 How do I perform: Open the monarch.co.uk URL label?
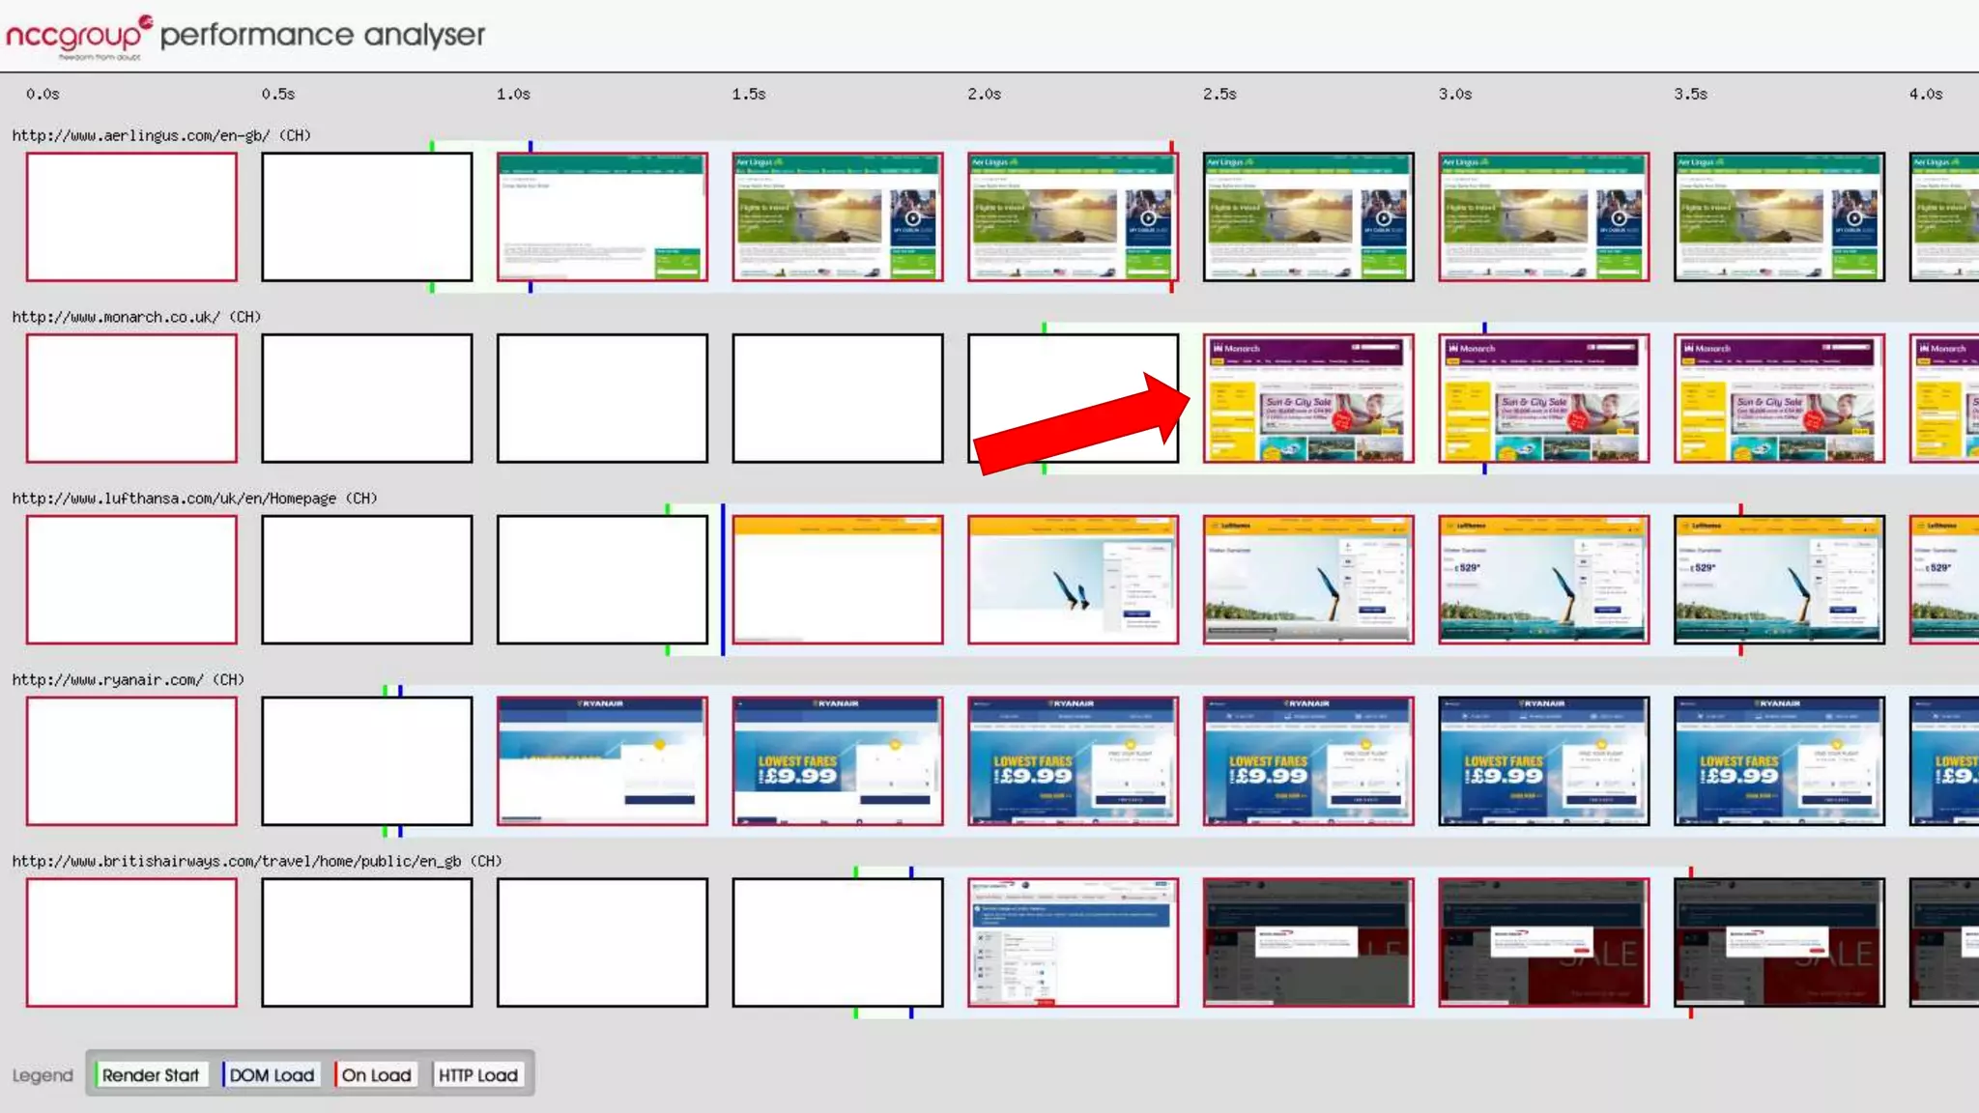[135, 318]
